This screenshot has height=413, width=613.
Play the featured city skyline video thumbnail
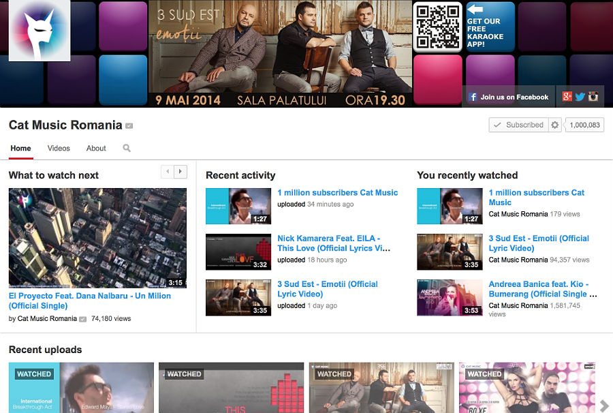pyautogui.click(x=97, y=238)
